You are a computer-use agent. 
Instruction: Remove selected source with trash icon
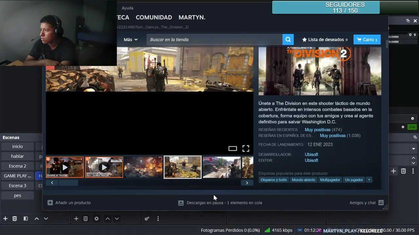point(85,219)
